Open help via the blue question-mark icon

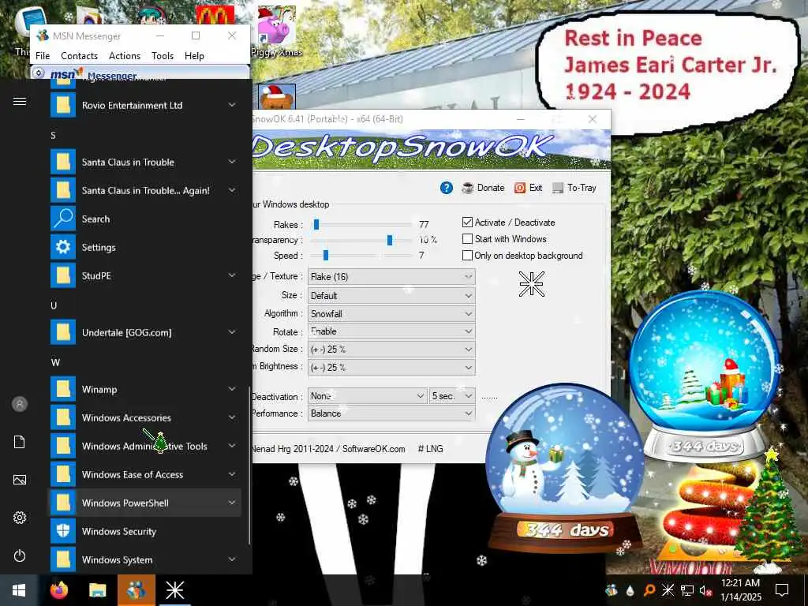(x=447, y=188)
